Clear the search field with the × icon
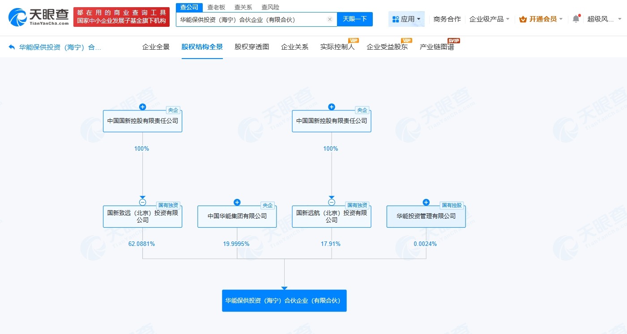The image size is (627, 334). pos(330,19)
